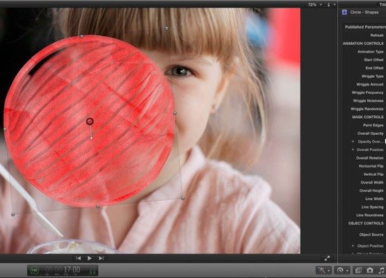
Task: Click the 17:00 timecode display
Action: tap(72, 270)
